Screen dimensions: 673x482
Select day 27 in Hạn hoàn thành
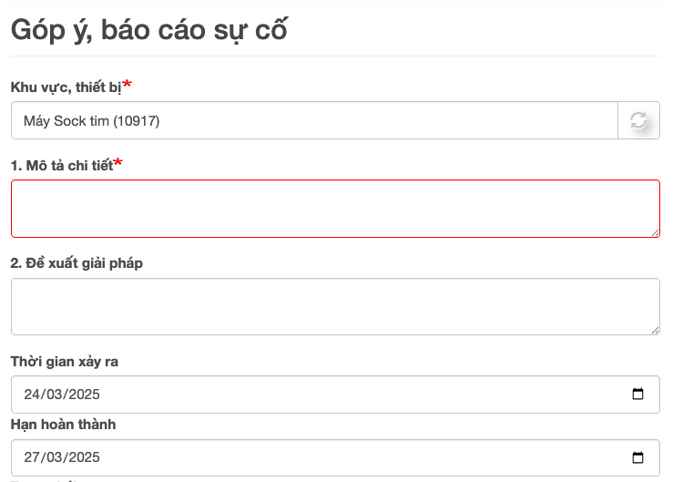click(33, 457)
